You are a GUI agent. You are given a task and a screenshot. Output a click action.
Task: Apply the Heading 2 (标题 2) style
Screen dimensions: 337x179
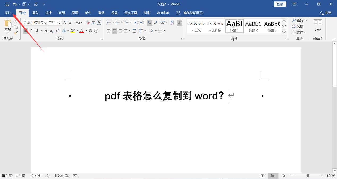pyautogui.click(x=253, y=26)
